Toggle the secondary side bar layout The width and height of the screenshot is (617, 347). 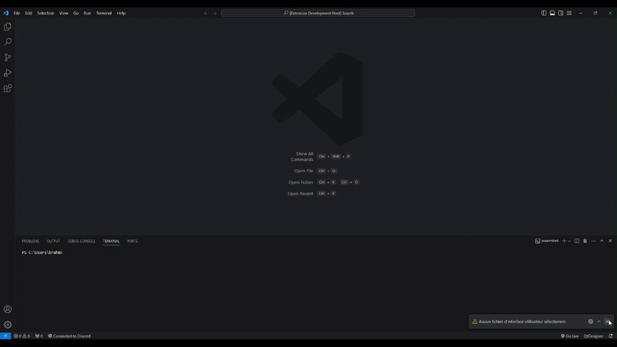click(x=560, y=13)
